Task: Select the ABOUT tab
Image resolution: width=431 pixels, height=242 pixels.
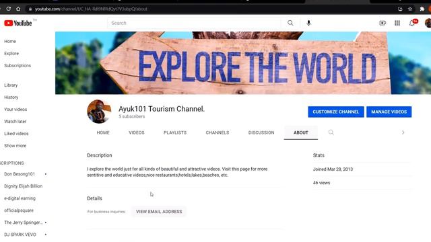Action: 301,132
